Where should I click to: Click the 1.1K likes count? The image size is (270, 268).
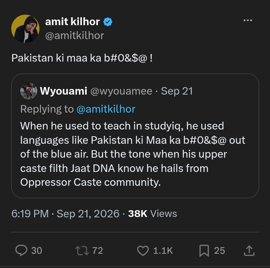click(x=163, y=251)
